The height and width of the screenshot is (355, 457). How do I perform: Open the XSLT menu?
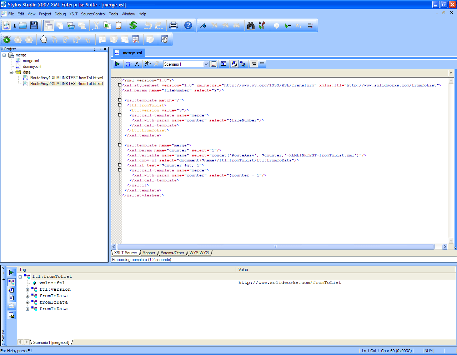click(73, 14)
